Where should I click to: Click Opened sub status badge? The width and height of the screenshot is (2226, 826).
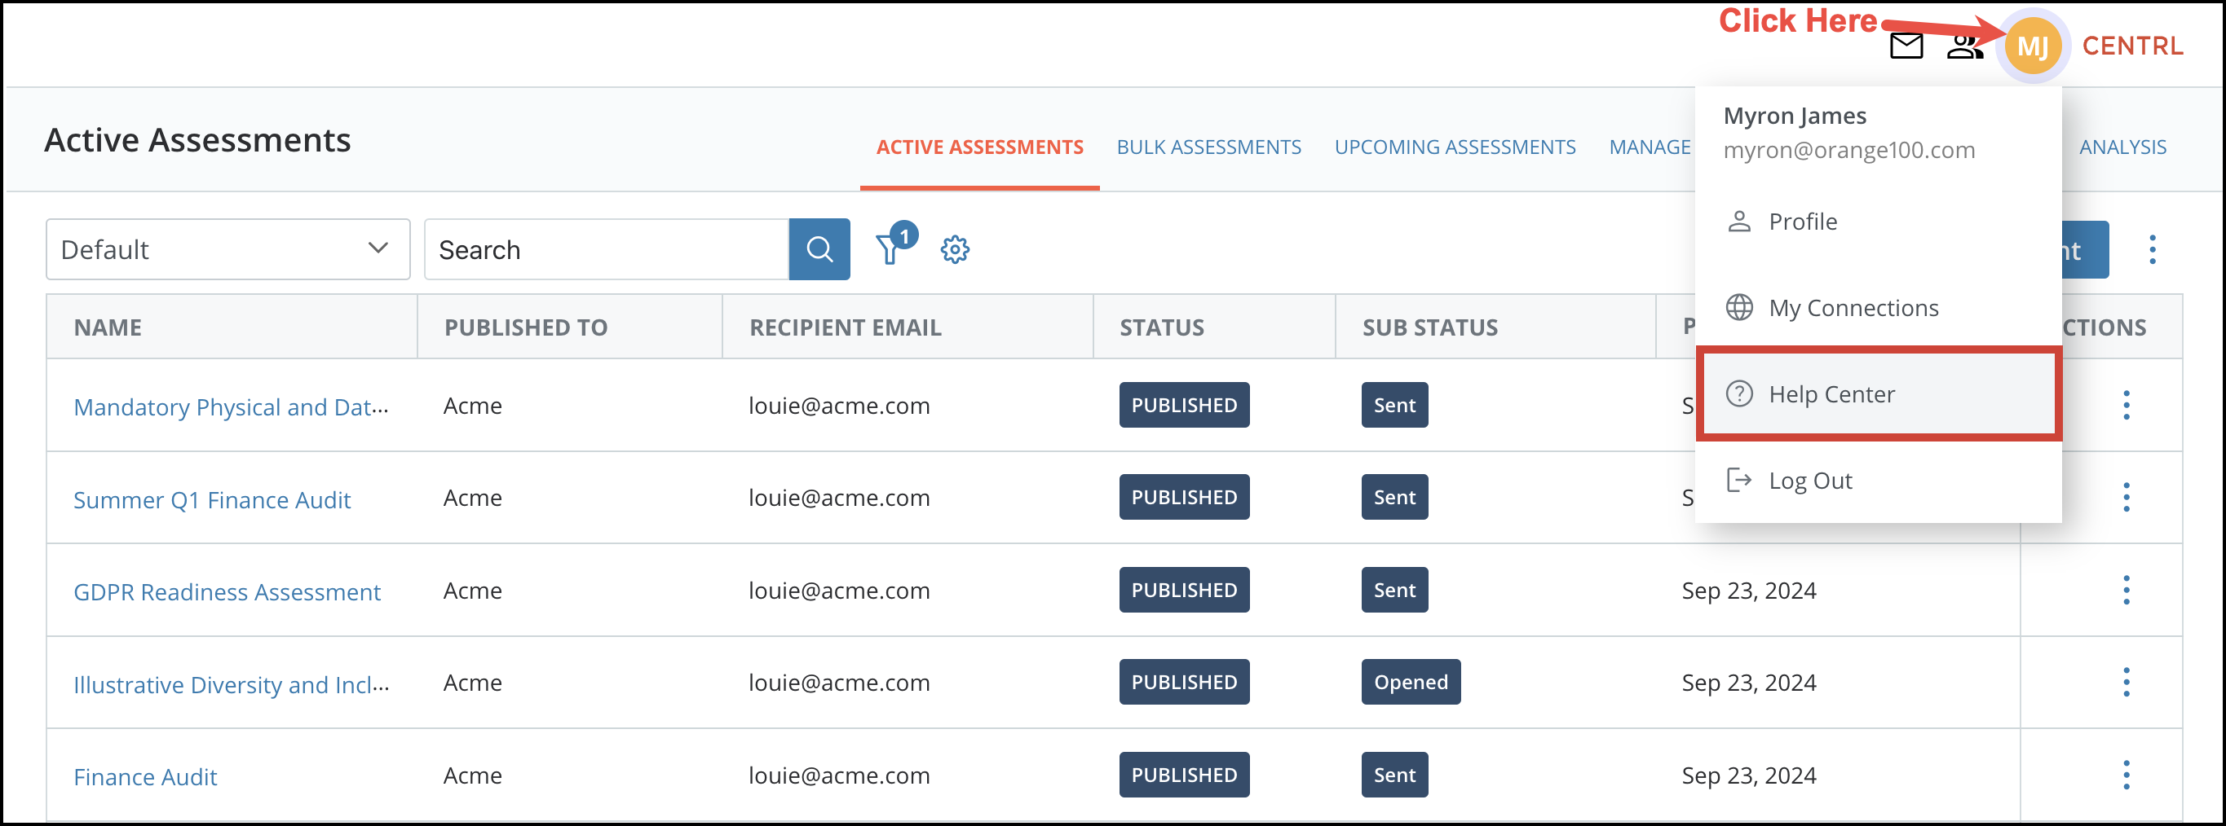[x=1411, y=682]
